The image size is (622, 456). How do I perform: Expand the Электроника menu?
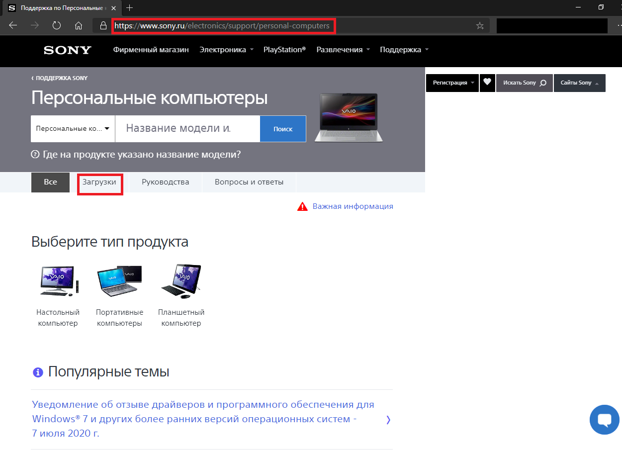[x=226, y=50]
